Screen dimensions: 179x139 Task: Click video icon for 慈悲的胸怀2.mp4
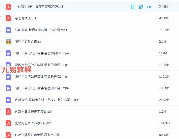pos(9,64)
